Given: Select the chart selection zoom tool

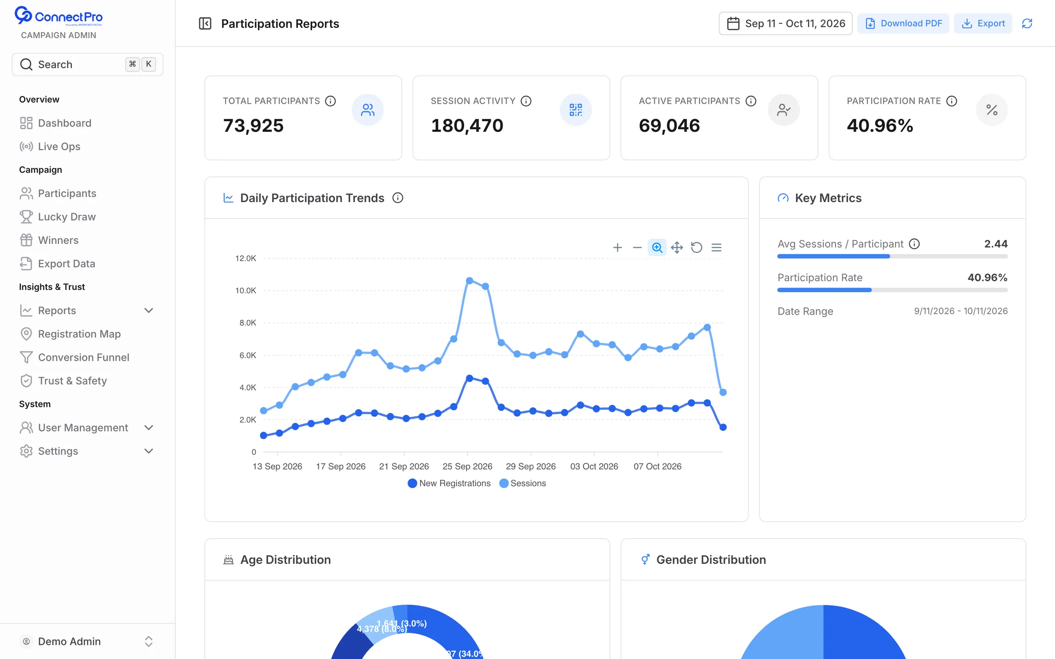Looking at the screenshot, I should click(x=657, y=247).
